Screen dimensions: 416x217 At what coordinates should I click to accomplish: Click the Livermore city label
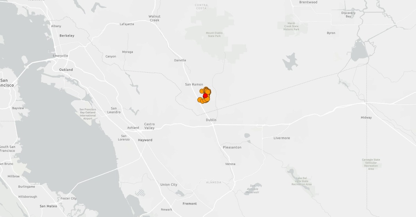[x=281, y=138]
